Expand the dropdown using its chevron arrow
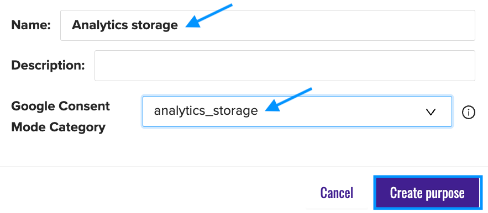The width and height of the screenshot is (488, 213). (x=431, y=112)
